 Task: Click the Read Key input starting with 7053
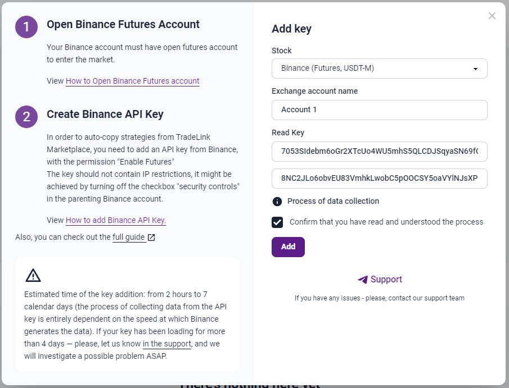tap(379, 152)
